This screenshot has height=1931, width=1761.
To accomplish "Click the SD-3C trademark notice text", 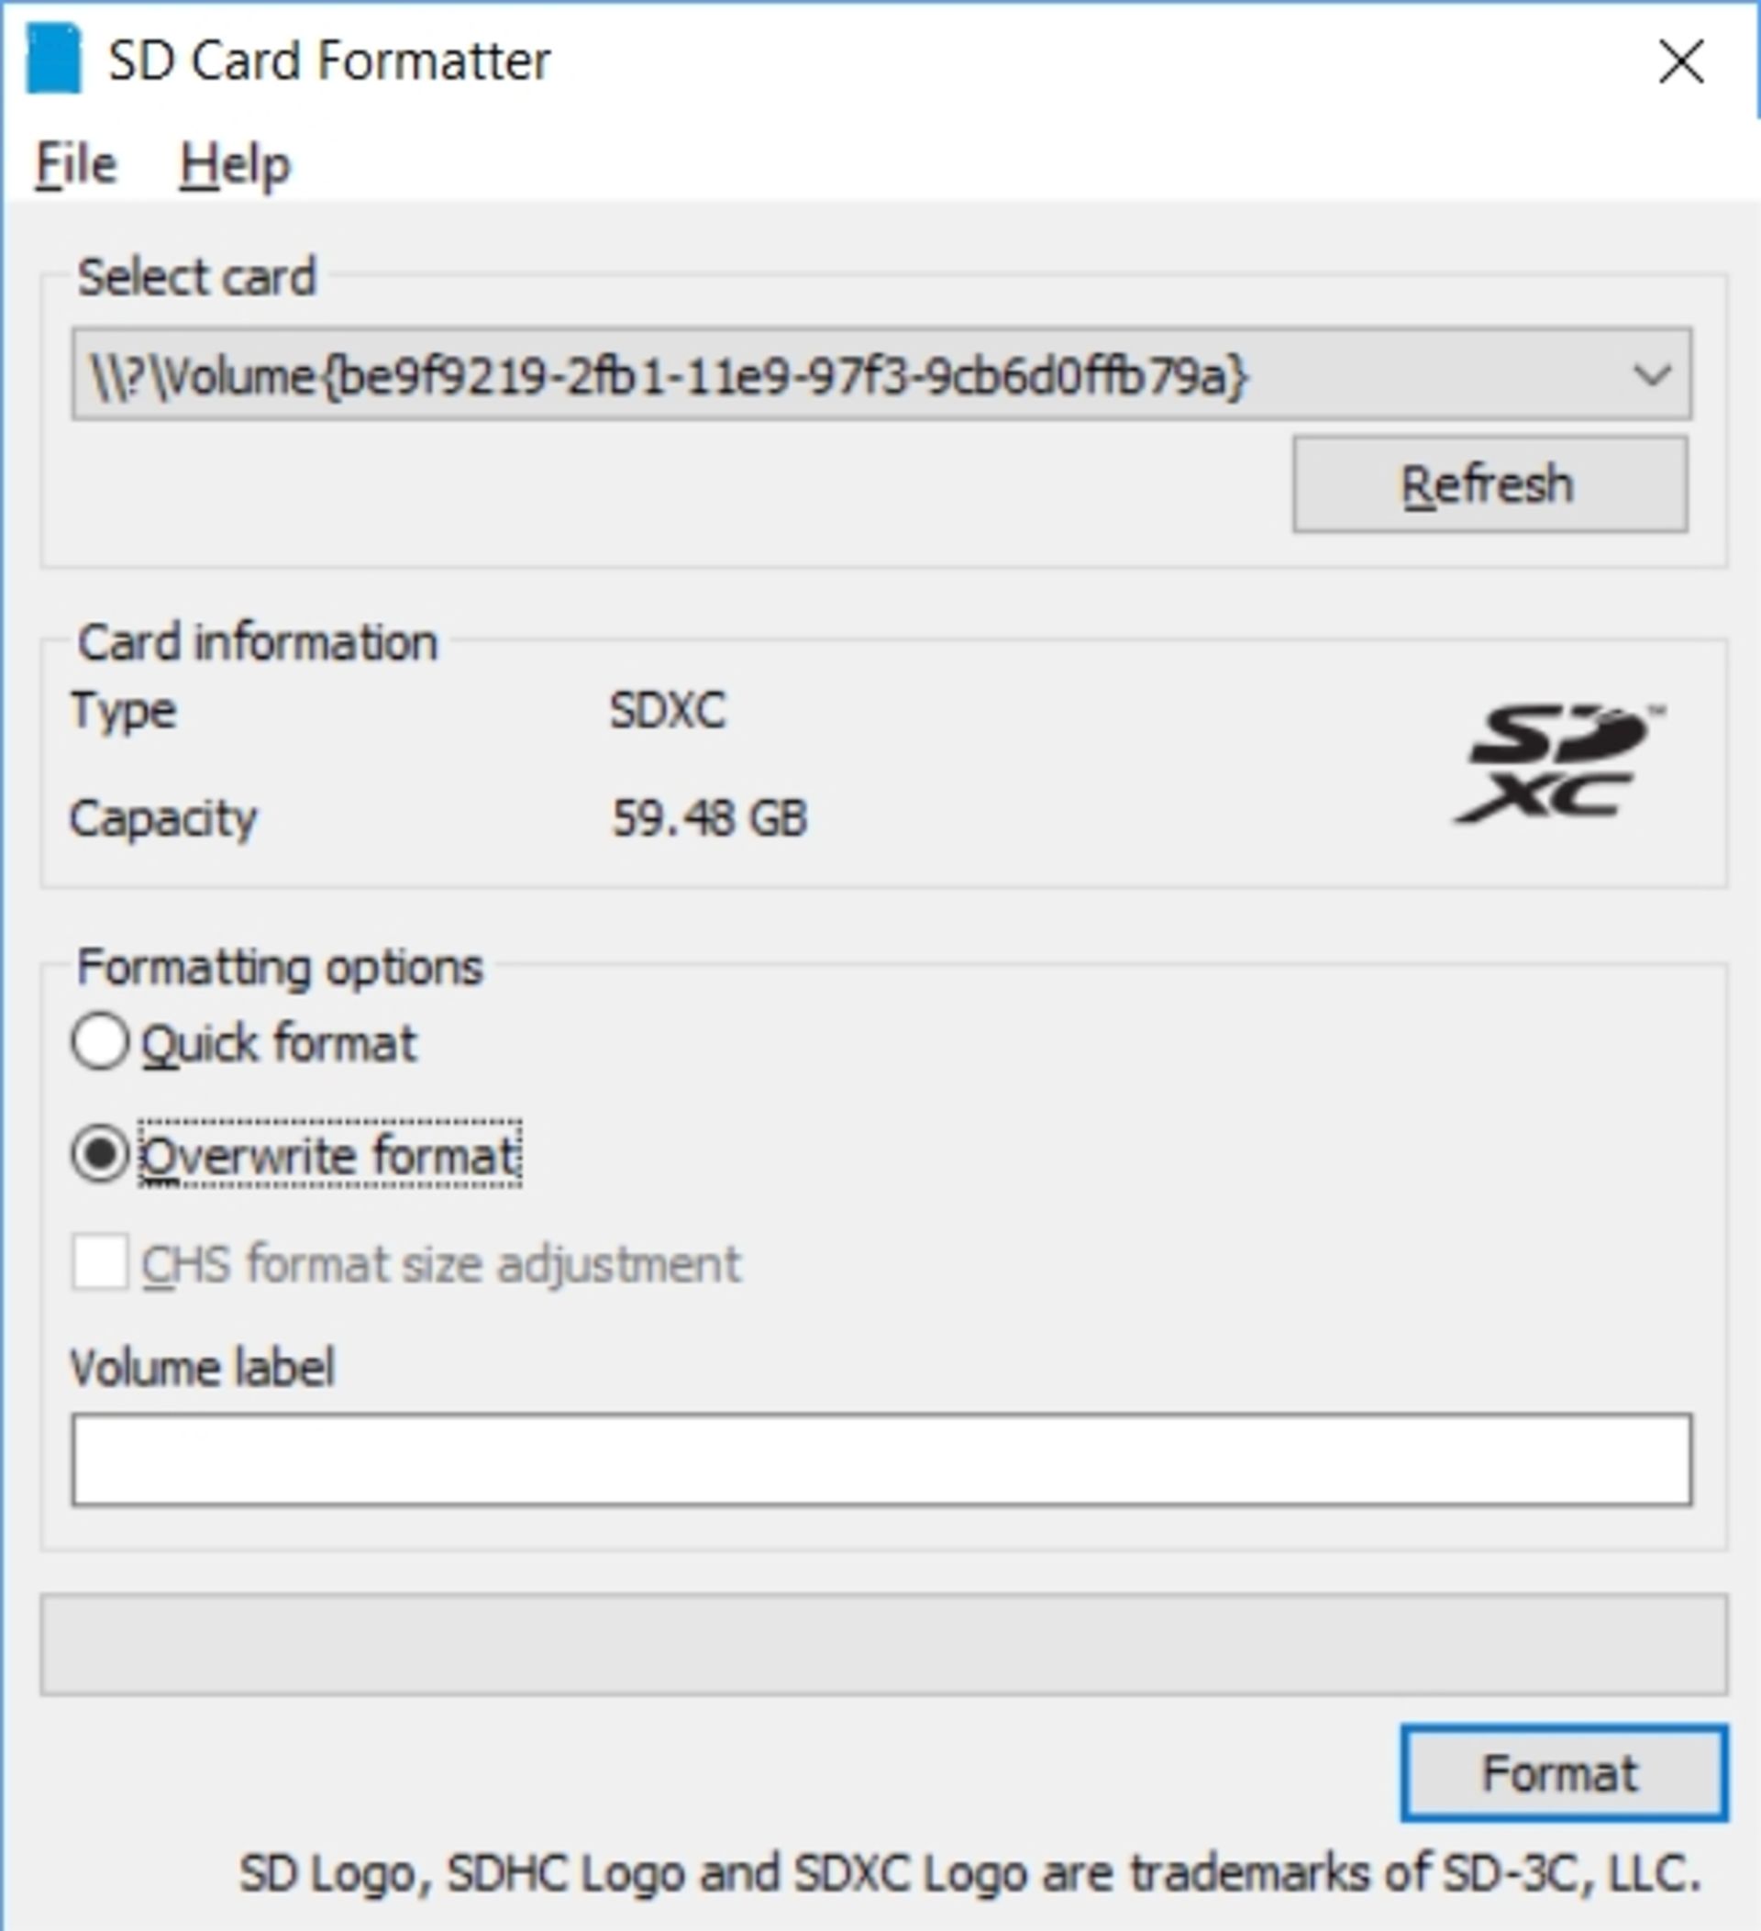I will (x=970, y=1872).
